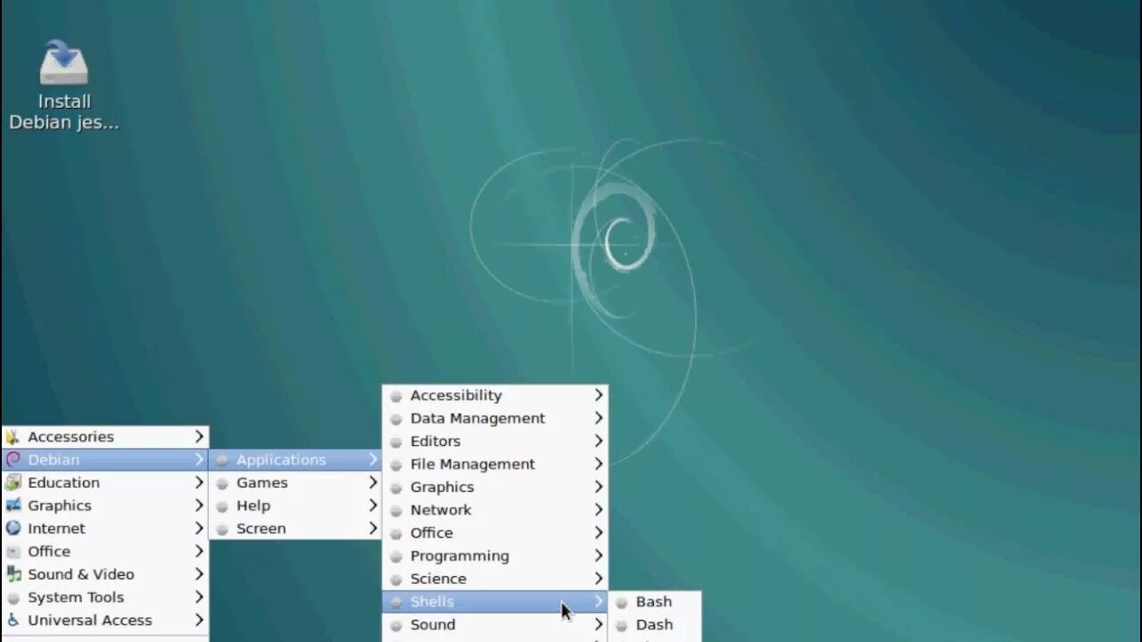The image size is (1142, 642).
Task: Open Graphics in the Applications submenu
Action: [495, 487]
